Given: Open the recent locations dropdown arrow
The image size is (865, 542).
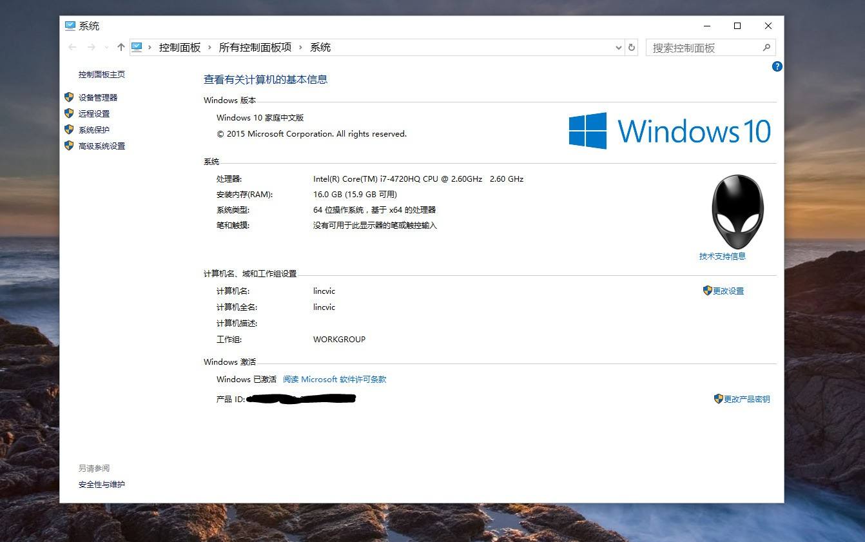Looking at the screenshot, I should 106,48.
